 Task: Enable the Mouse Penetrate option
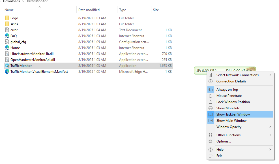click(x=229, y=96)
